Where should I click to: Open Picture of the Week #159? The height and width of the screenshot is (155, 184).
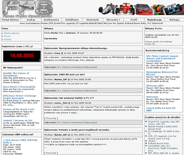(x=18, y=109)
